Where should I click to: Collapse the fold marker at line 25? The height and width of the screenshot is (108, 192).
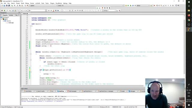pyautogui.click(x=31, y=60)
